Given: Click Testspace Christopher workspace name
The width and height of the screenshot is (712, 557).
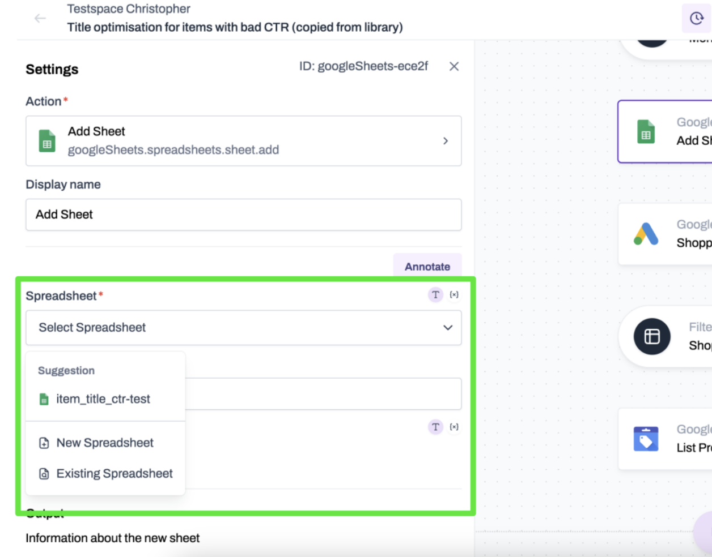Looking at the screenshot, I should tap(129, 9).
